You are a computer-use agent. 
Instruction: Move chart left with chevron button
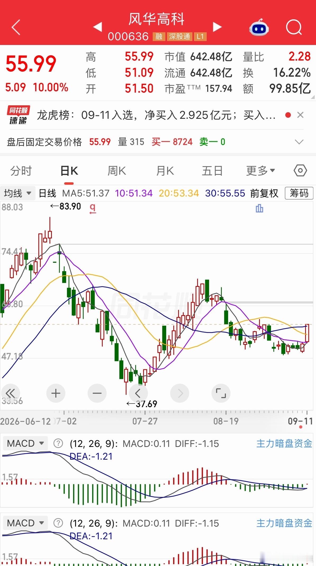tap(138, 393)
